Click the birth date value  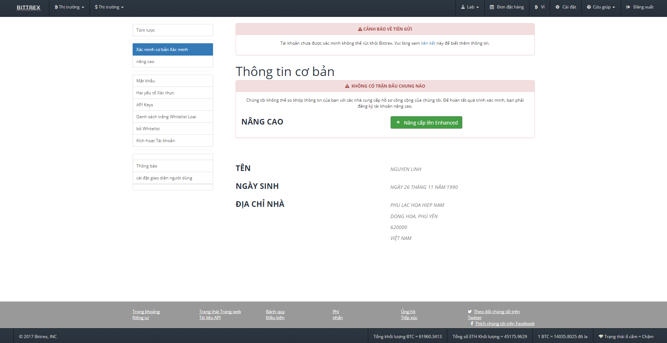click(x=424, y=187)
